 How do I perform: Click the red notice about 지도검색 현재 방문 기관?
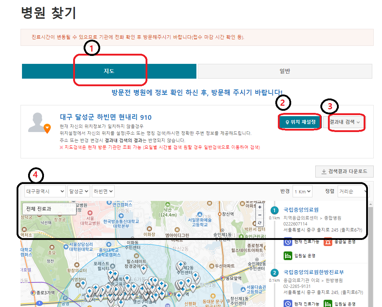[x=160, y=147]
